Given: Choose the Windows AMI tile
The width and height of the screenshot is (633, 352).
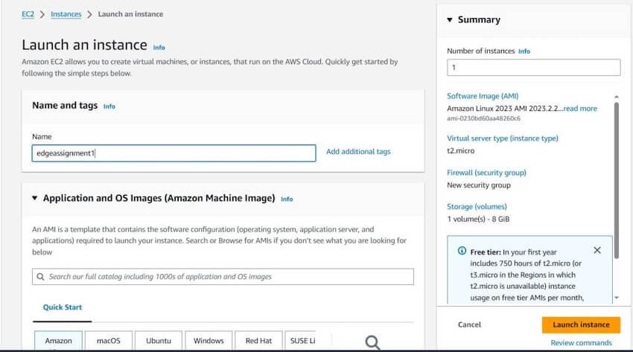Looking at the screenshot, I should pyautogui.click(x=209, y=341).
